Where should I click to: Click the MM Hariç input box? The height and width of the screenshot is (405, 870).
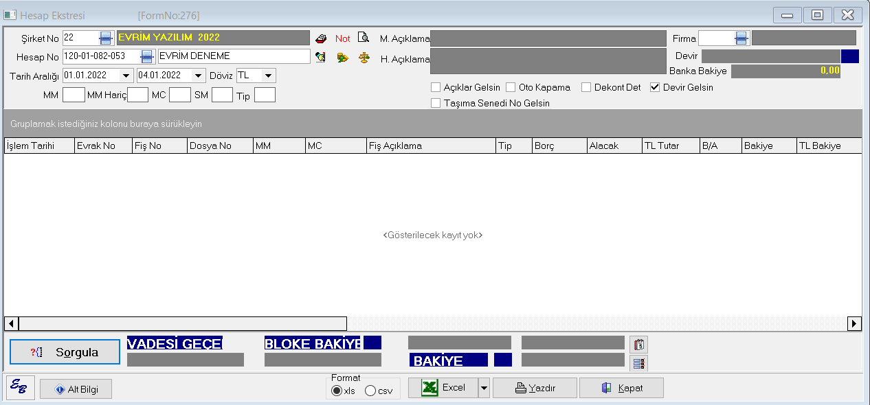(137, 95)
